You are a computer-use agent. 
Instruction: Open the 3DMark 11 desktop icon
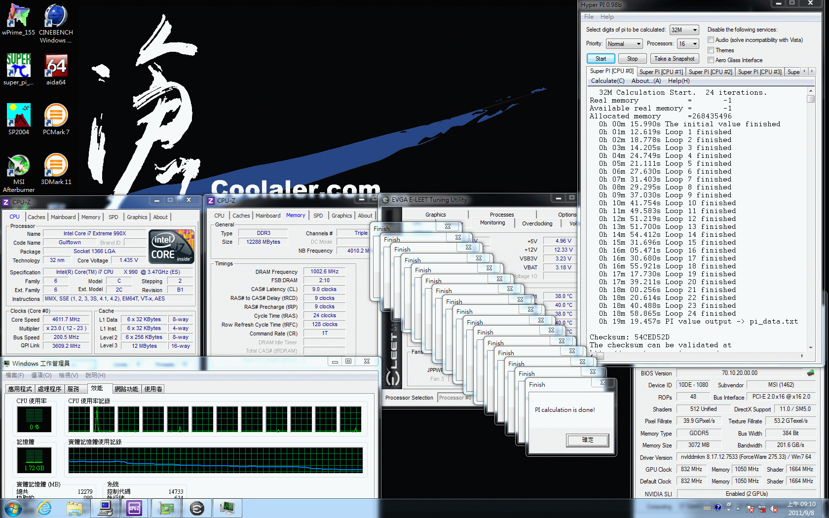(x=56, y=169)
